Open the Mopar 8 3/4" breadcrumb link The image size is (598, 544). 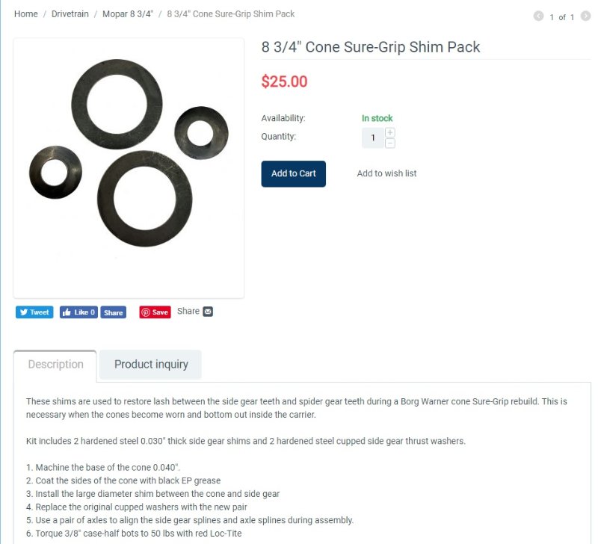tap(128, 14)
